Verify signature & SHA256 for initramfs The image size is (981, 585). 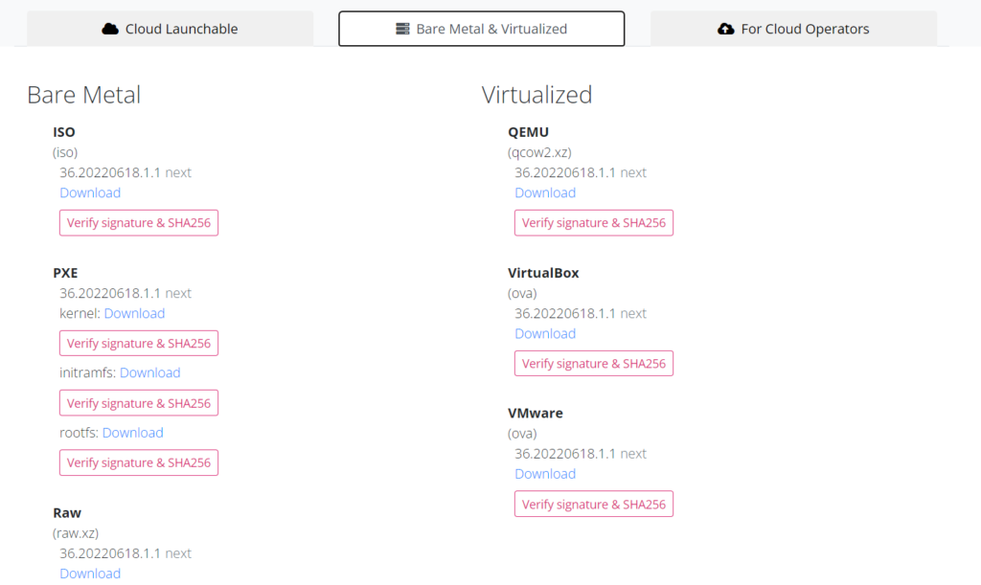[139, 403]
